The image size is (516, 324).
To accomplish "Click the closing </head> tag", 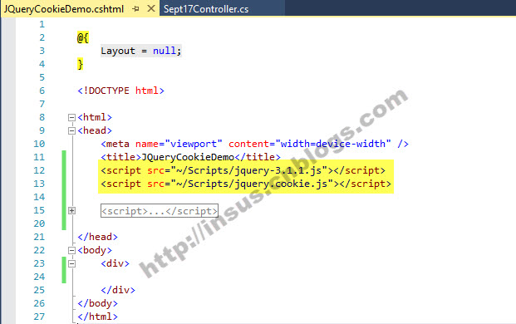I will coord(97,237).
